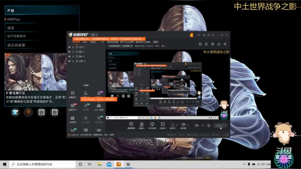Open the phone screen casting source
The height and width of the screenshot is (169, 301).
[152, 125]
